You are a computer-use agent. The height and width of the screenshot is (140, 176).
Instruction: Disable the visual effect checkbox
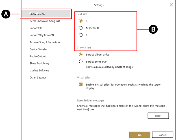[x=81, y=85]
